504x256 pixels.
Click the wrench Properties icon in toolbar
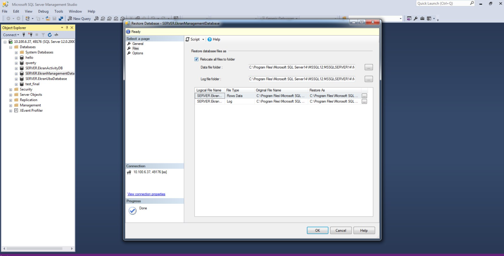[x=416, y=19]
